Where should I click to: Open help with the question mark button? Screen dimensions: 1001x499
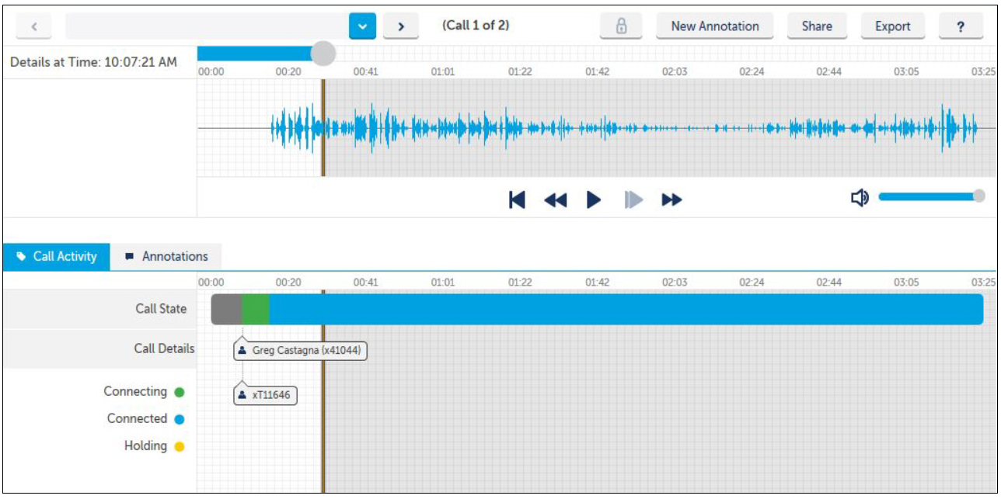click(961, 26)
